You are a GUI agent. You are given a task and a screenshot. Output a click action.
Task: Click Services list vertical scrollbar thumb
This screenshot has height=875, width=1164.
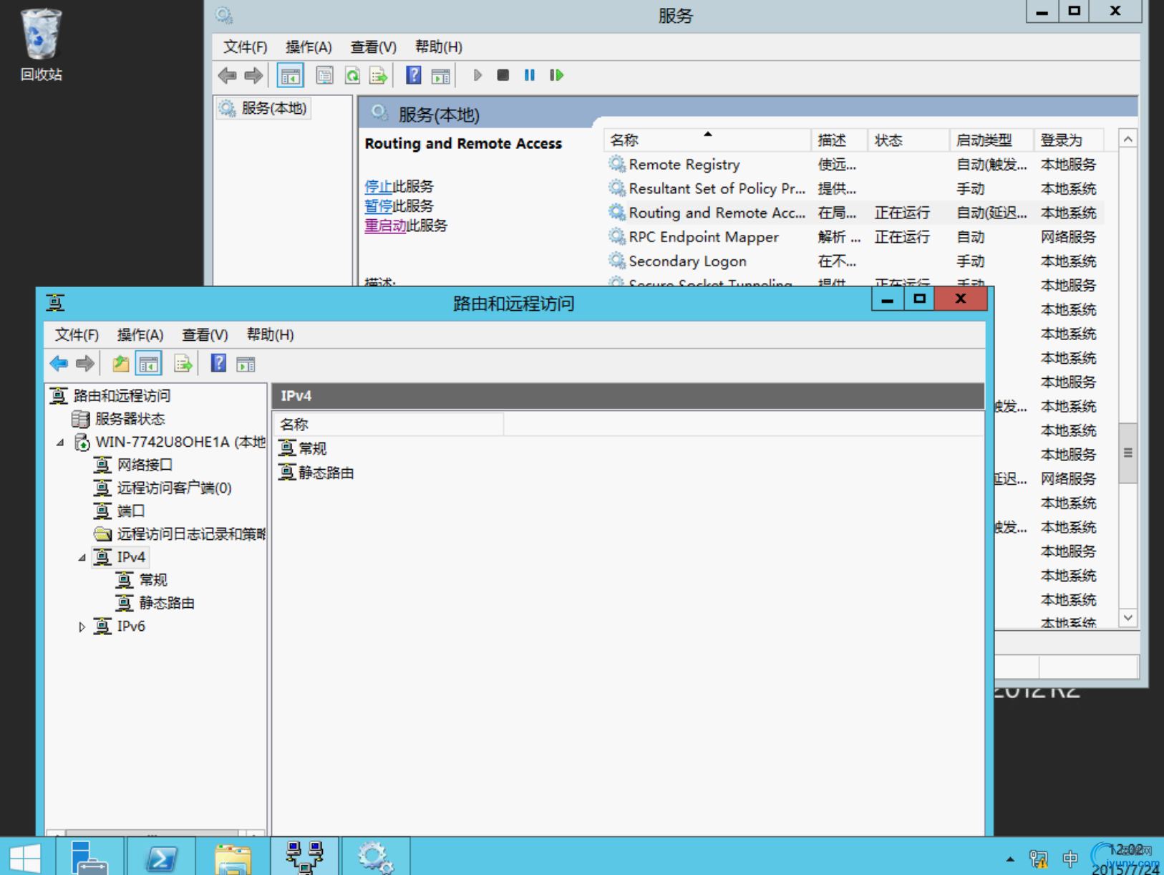pyautogui.click(x=1128, y=453)
